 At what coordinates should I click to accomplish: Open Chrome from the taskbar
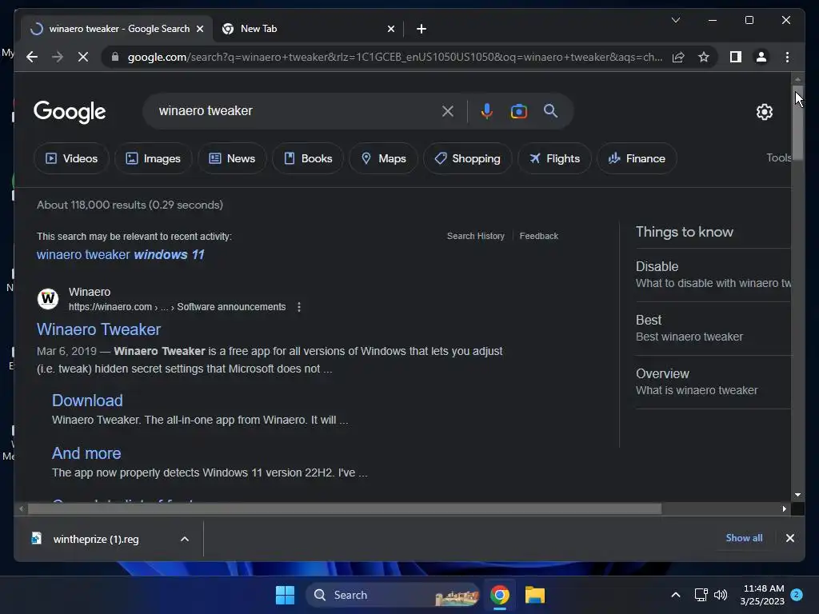coord(500,595)
